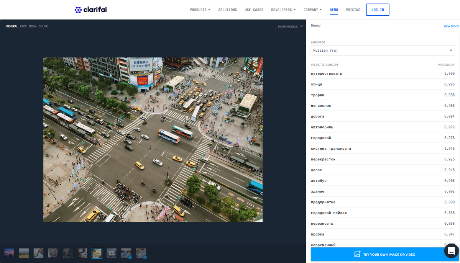460x263 pixels.
Task: Select the sunset lake thumbnail
Action: 9,253
